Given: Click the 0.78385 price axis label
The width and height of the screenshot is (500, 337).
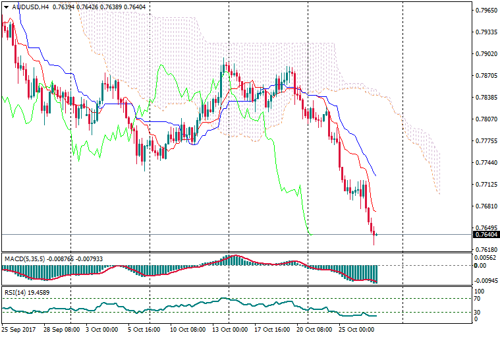Looking at the screenshot, I should (x=486, y=98).
